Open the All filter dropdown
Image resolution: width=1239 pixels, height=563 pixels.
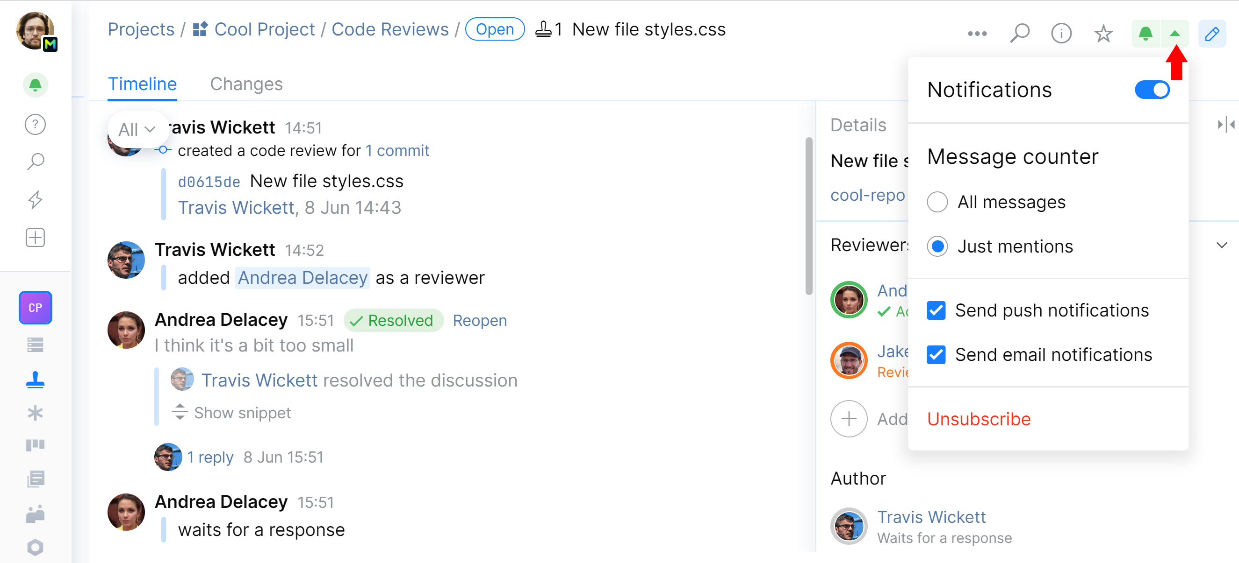(x=137, y=129)
